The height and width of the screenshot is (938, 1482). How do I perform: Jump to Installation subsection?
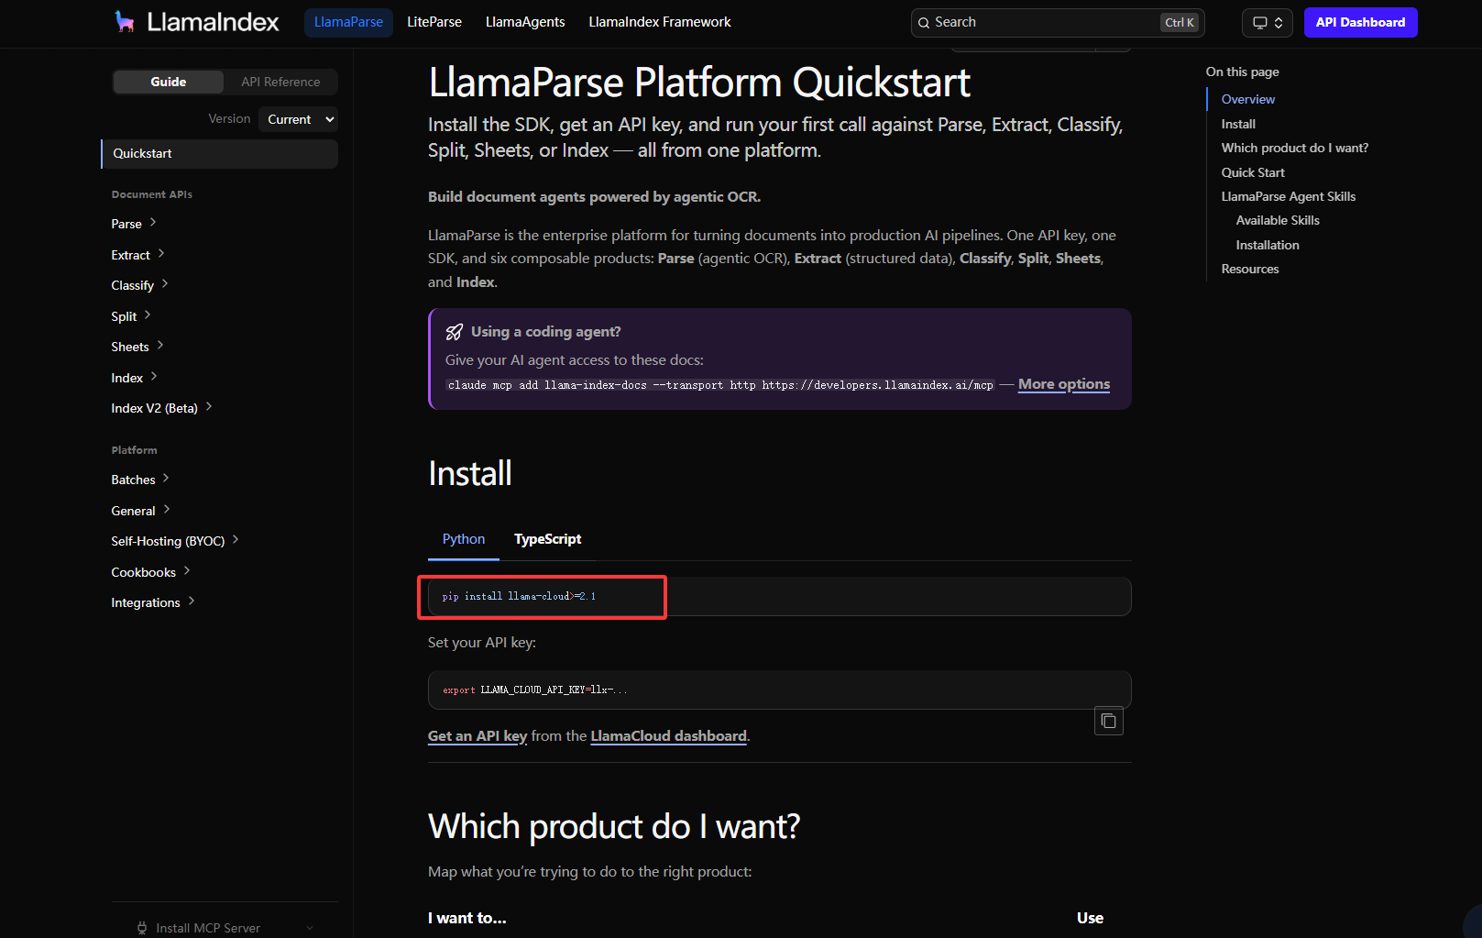click(x=1268, y=245)
